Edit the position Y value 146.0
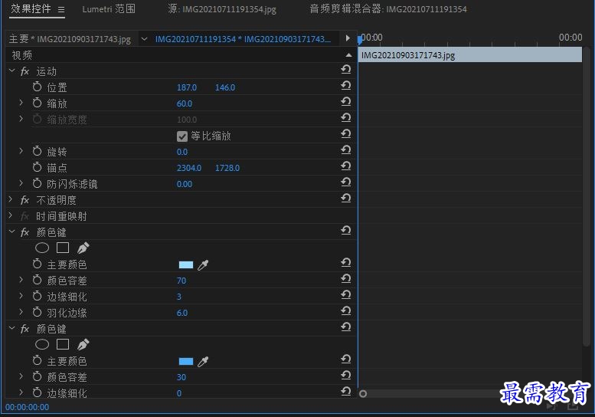This screenshot has height=417, width=595. click(225, 87)
